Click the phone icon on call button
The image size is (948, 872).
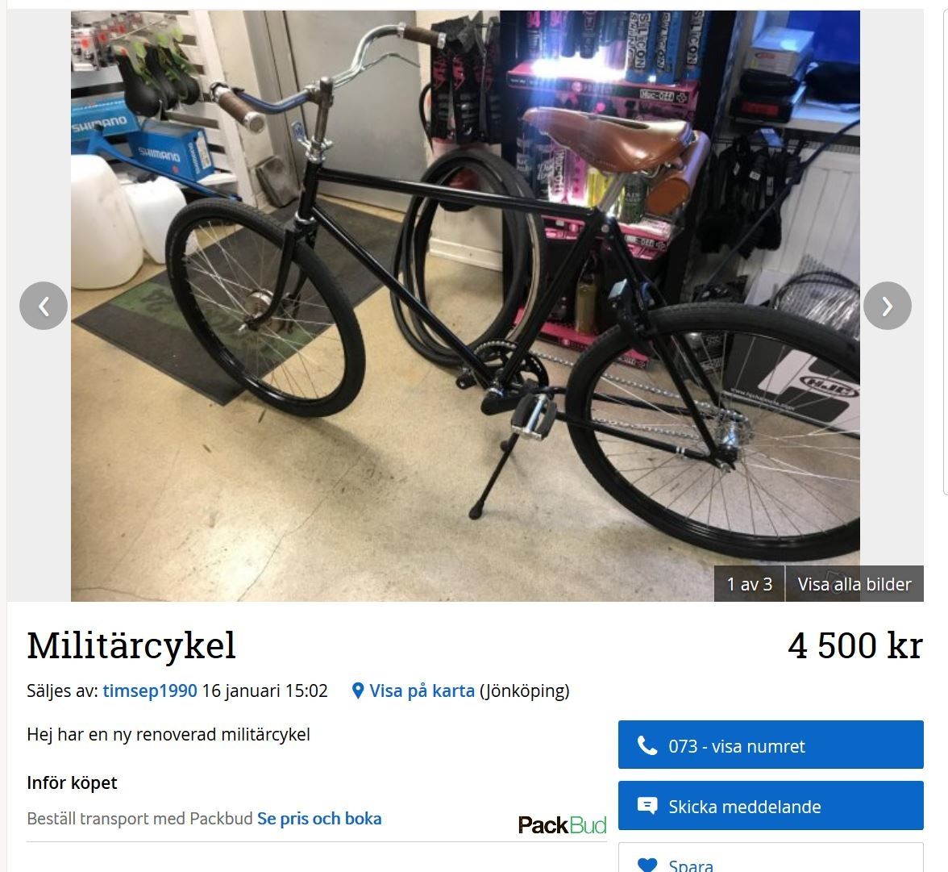click(647, 745)
